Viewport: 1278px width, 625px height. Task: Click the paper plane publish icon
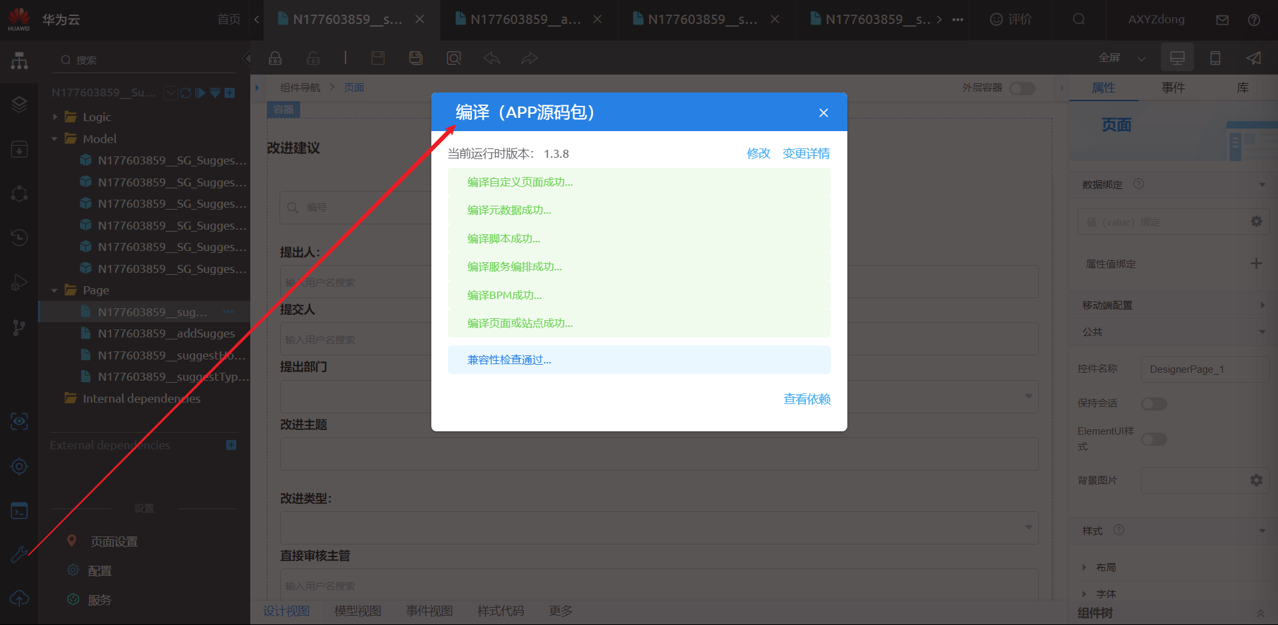pos(1253,58)
